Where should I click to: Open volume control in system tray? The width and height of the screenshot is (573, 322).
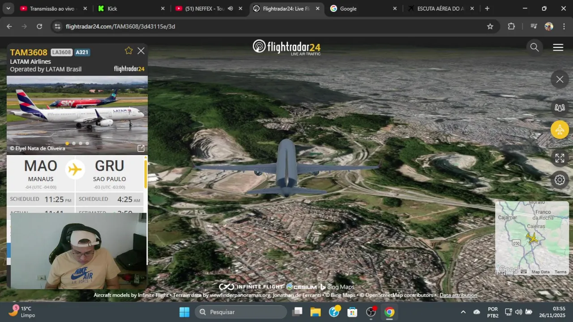518,312
